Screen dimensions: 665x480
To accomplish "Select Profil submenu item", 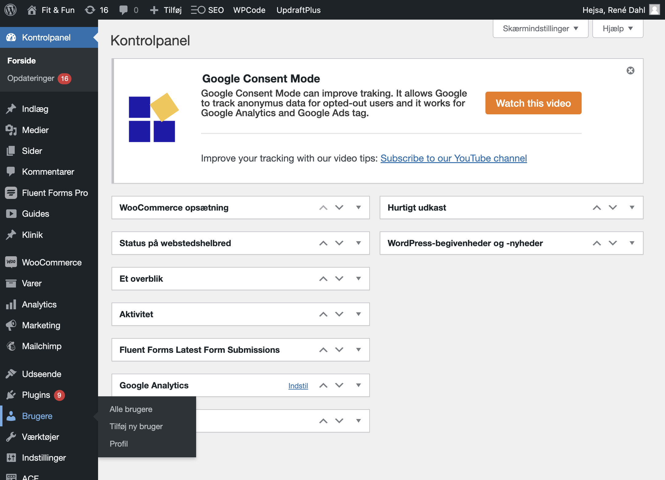I will [x=119, y=444].
